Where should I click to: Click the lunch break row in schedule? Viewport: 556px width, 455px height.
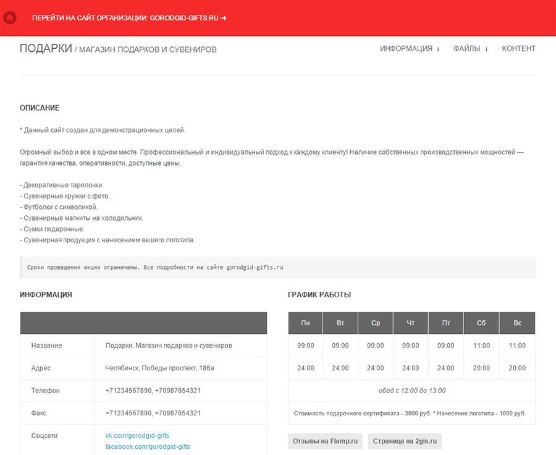click(411, 391)
